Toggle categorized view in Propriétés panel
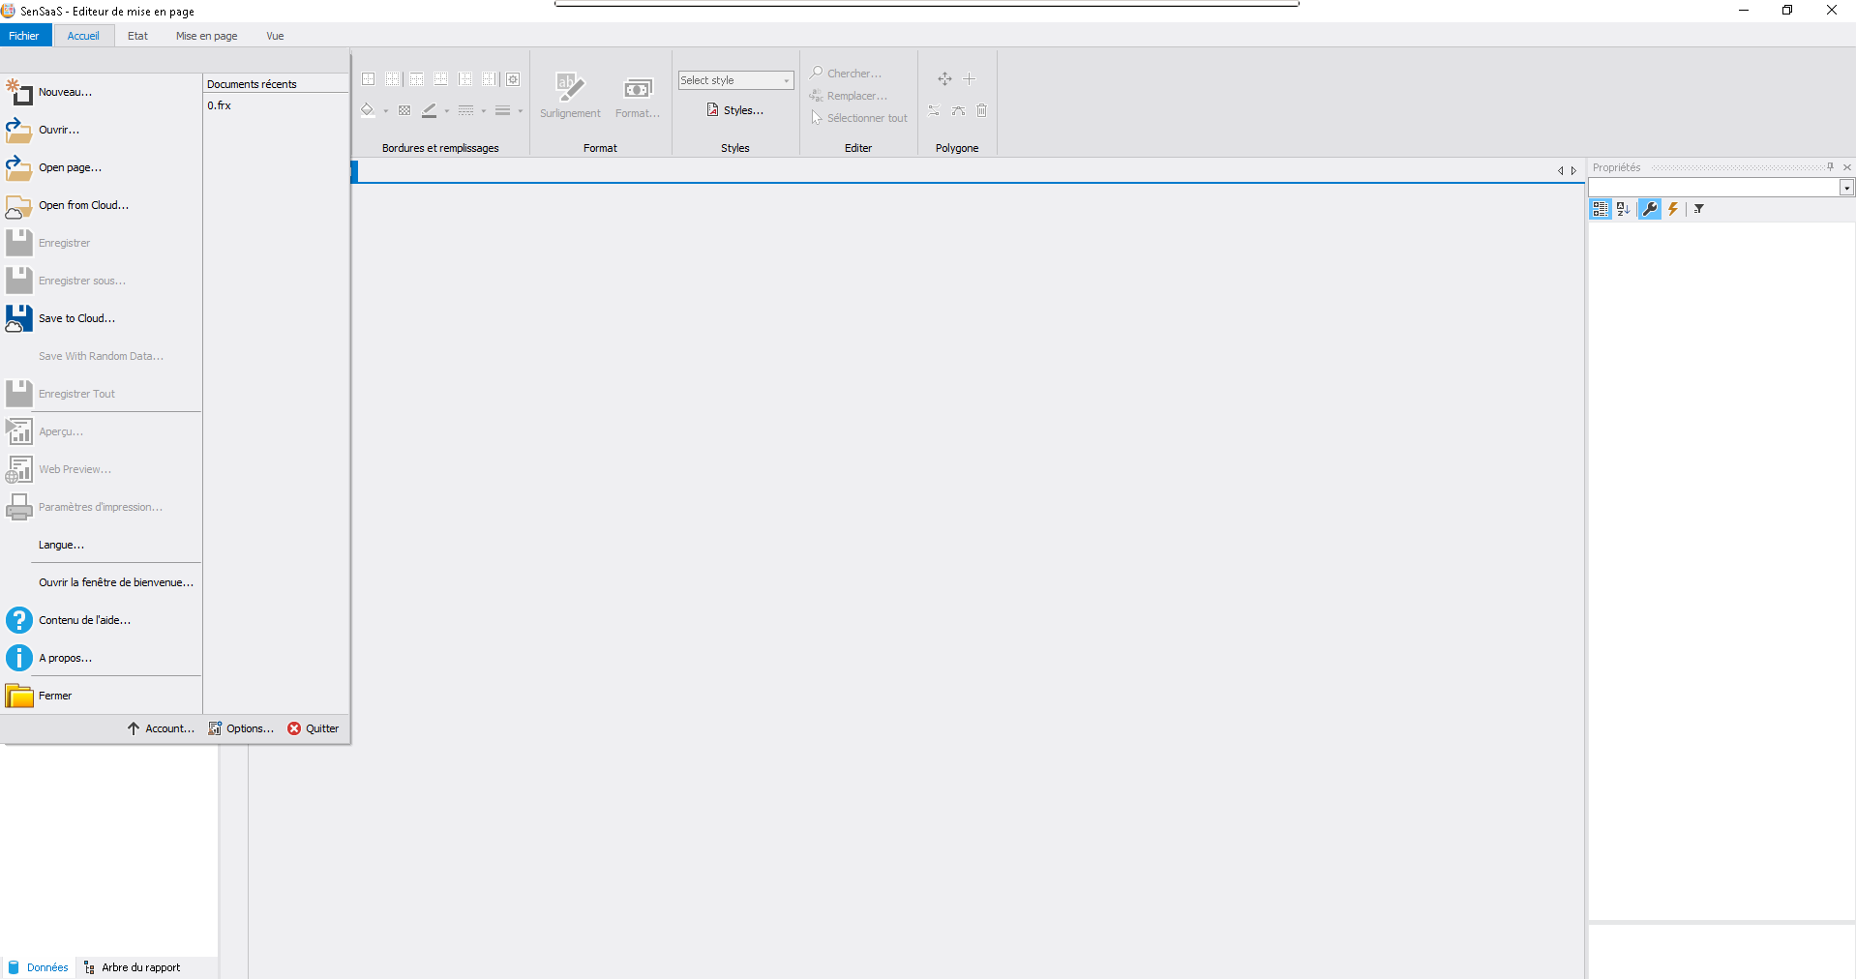The image size is (1856, 979). 1600,209
